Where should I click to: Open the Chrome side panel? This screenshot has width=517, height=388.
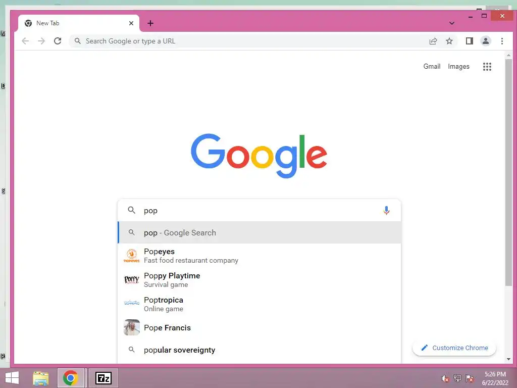(469, 41)
